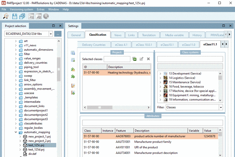
Task: Close the Project selection panel
Action: tap(60, 26)
